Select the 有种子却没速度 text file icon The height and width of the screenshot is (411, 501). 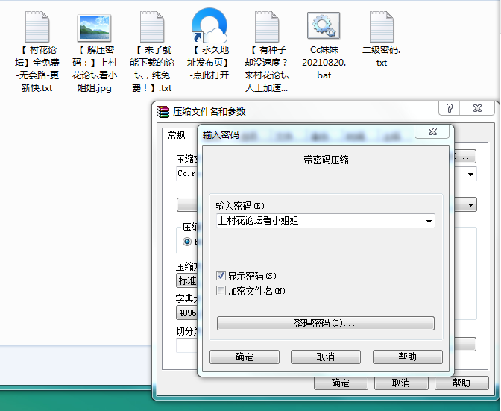[x=266, y=28]
